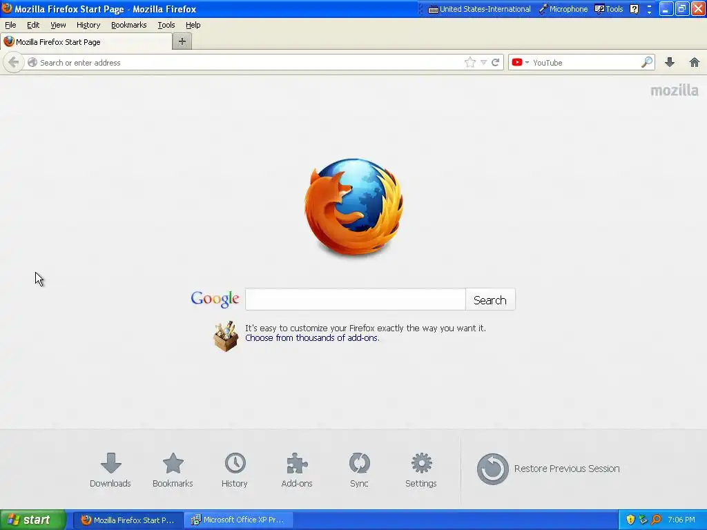Bookmark this page with the star icon

point(469,62)
